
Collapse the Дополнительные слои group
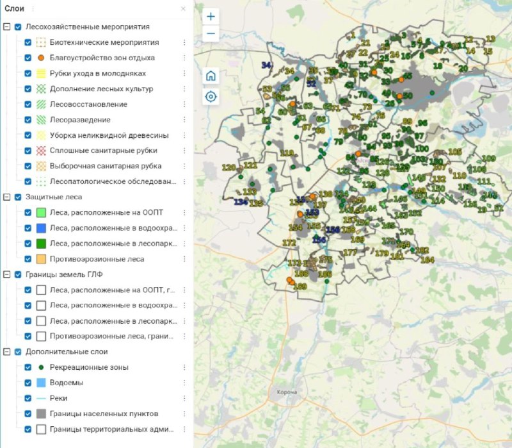pos(6,352)
